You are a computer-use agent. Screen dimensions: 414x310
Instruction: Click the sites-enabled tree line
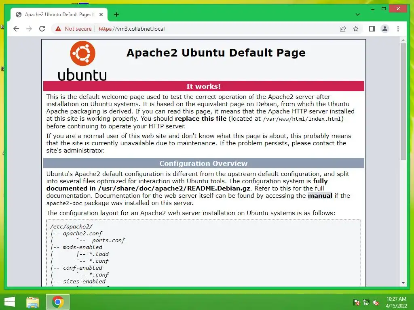(84, 281)
